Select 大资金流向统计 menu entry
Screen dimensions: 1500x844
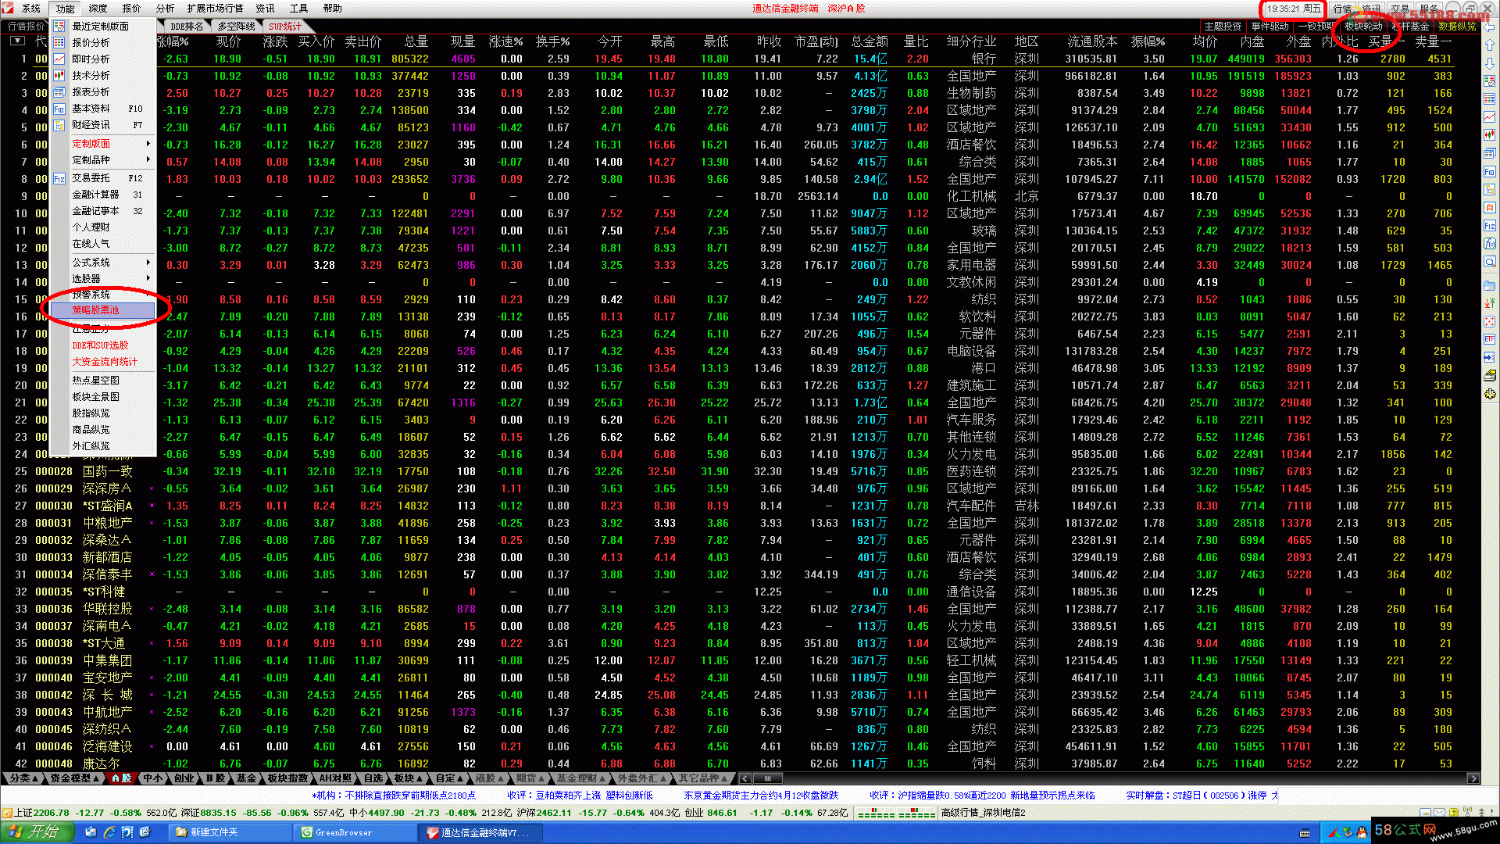tap(105, 362)
